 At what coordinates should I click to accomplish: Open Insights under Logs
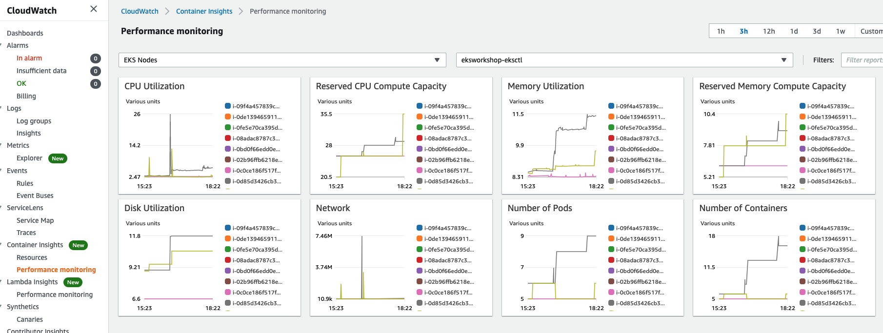tap(29, 133)
